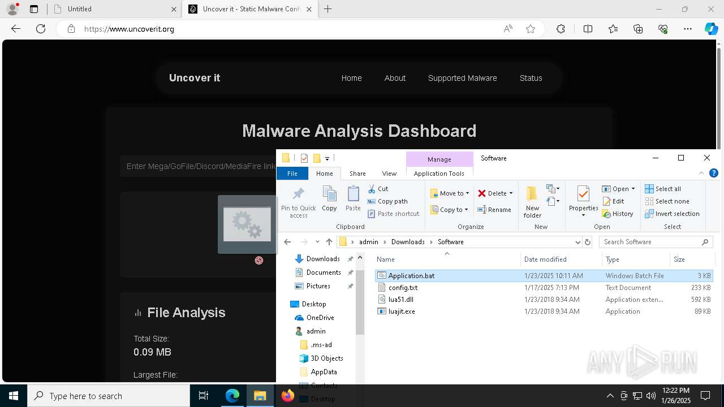Click the Paste ribbon icon
The image size is (724, 407).
353,199
